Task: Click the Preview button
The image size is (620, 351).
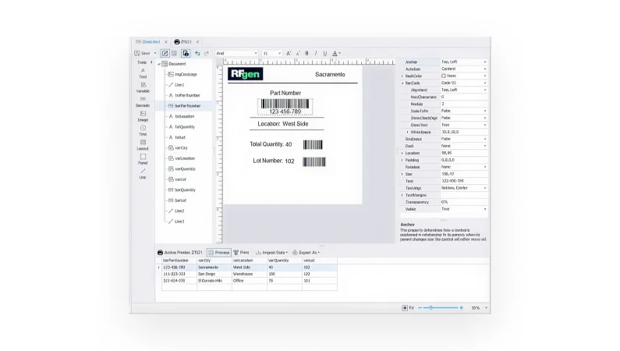Action: [x=219, y=253]
